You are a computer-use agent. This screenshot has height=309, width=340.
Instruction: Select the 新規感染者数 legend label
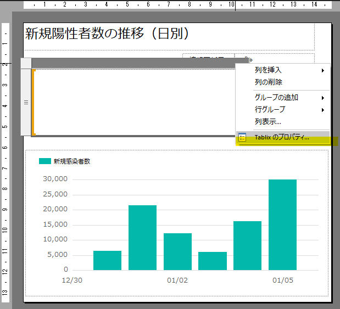71,161
